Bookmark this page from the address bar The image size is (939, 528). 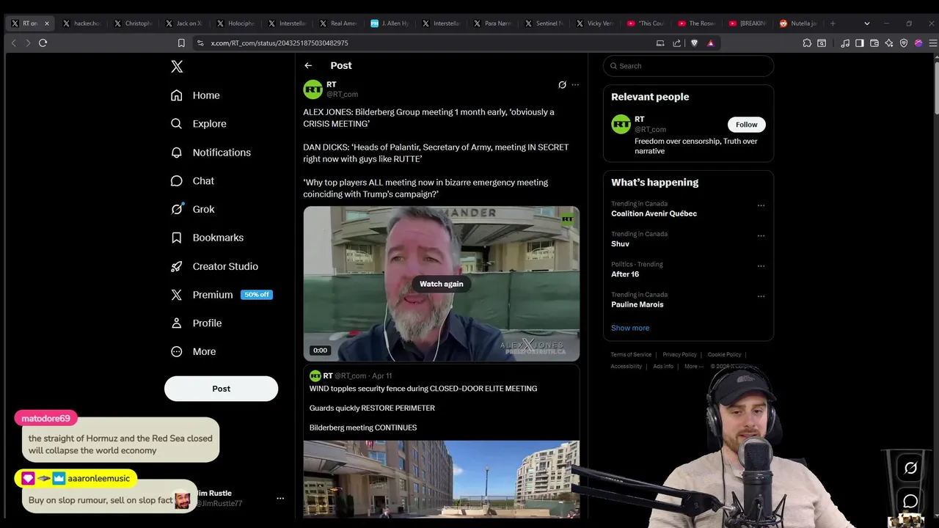click(181, 43)
